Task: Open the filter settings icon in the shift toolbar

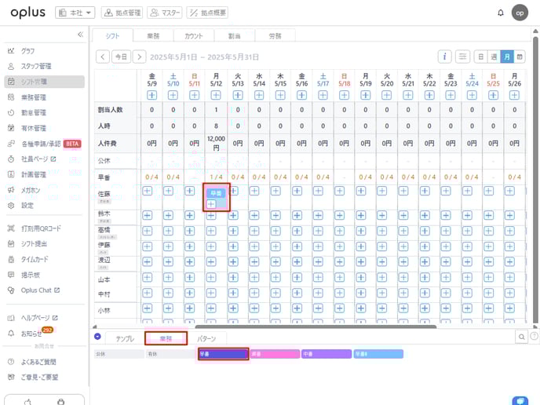Action: pyautogui.click(x=463, y=57)
